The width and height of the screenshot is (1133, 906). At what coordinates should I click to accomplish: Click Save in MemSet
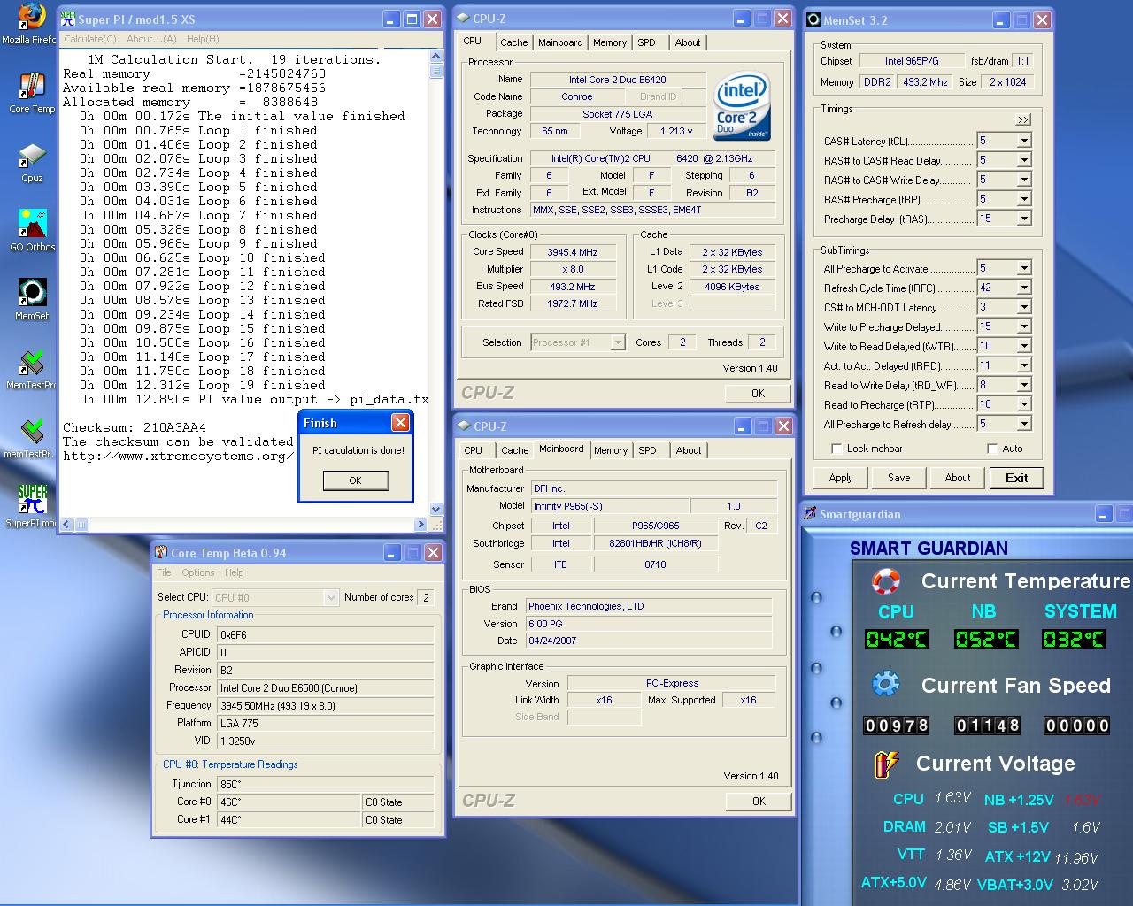point(898,478)
